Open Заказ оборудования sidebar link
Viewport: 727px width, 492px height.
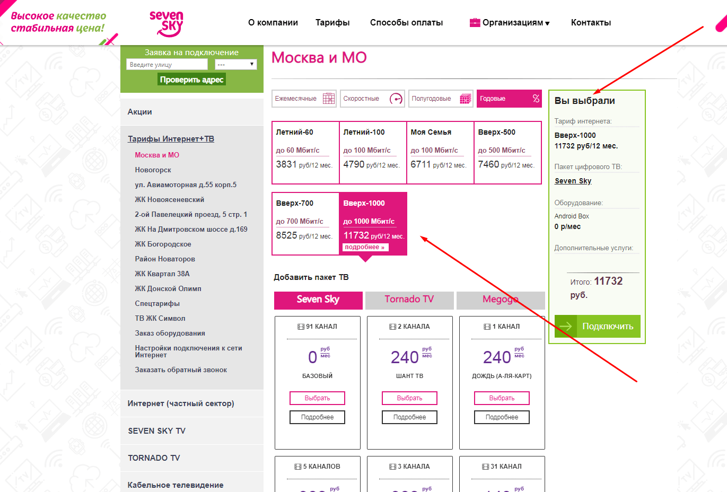(x=170, y=333)
